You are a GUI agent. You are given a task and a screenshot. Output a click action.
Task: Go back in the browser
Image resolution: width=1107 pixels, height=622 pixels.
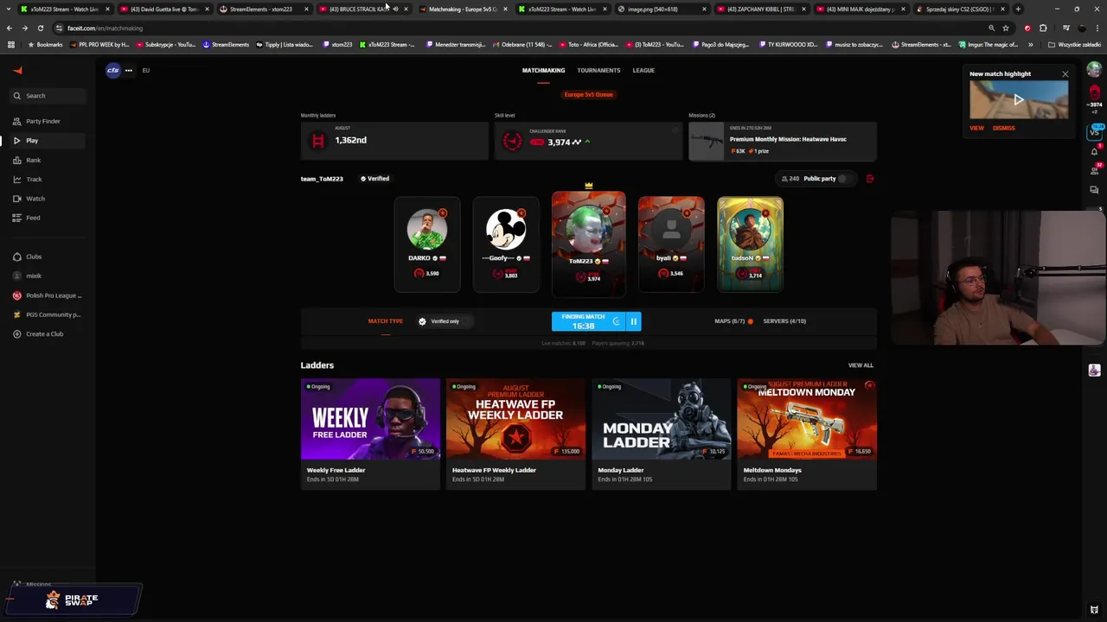click(x=10, y=28)
